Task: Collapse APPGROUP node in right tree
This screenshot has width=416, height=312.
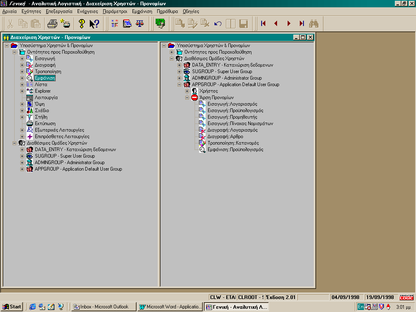Action: tap(179, 84)
